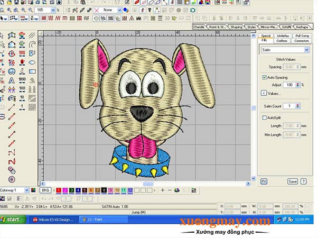Click the Windows Start button

[11, 219]
